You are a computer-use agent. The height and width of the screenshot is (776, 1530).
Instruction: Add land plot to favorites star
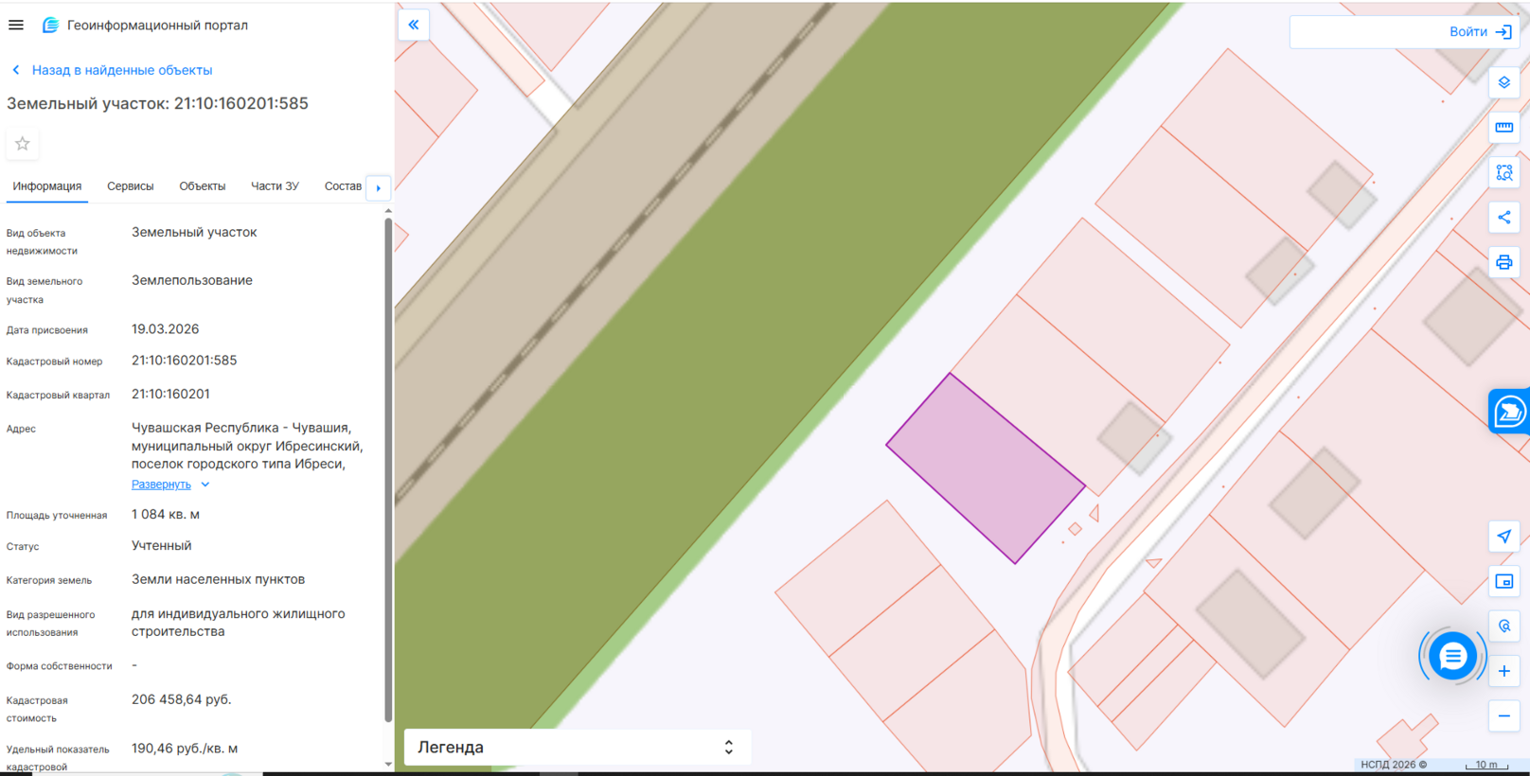click(23, 144)
